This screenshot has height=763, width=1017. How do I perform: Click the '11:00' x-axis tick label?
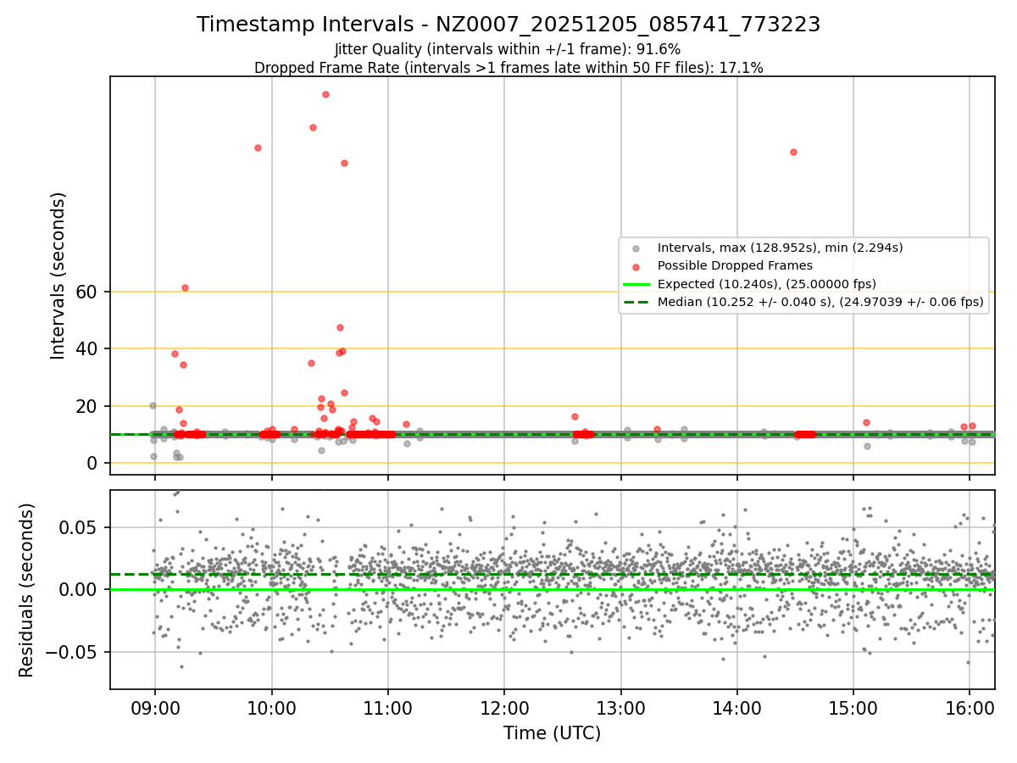click(x=387, y=708)
